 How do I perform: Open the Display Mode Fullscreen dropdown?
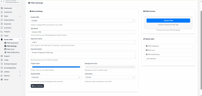pyautogui.click(x=56, y=77)
